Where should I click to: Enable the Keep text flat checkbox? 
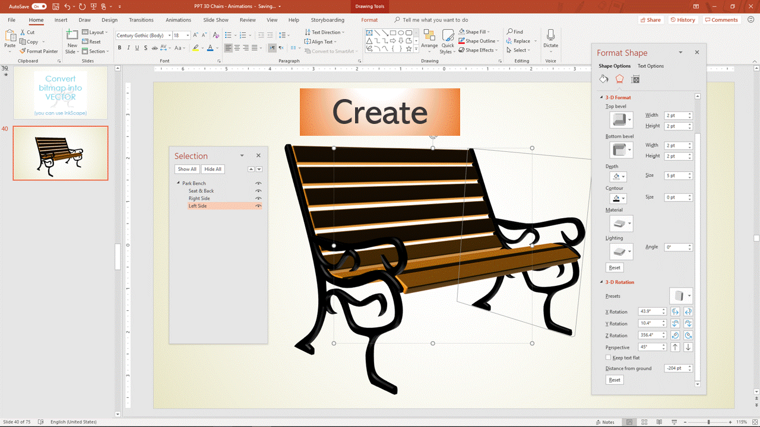[x=608, y=358]
